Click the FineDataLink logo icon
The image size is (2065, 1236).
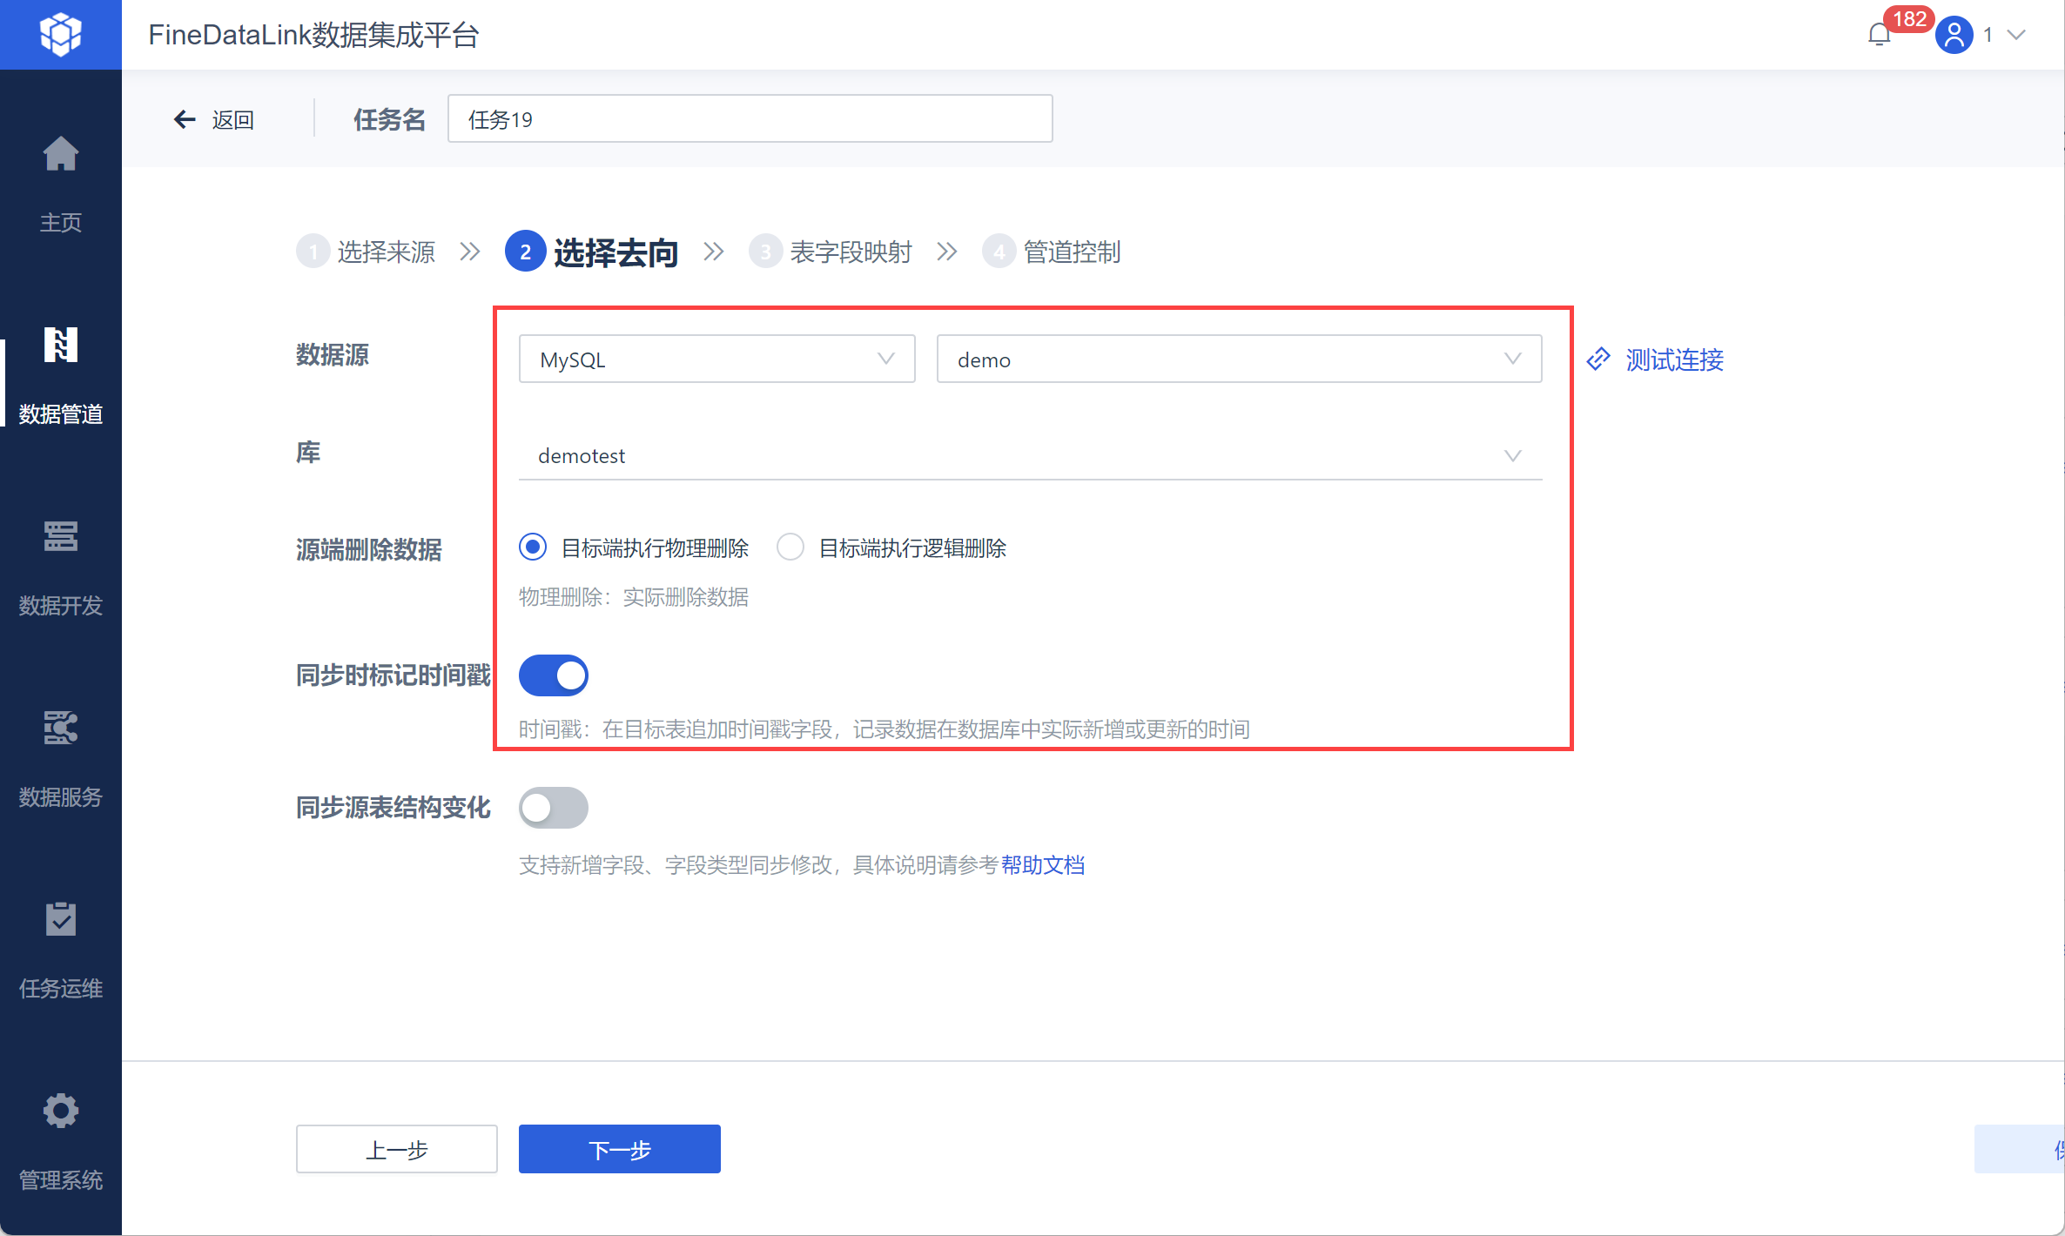(60, 35)
